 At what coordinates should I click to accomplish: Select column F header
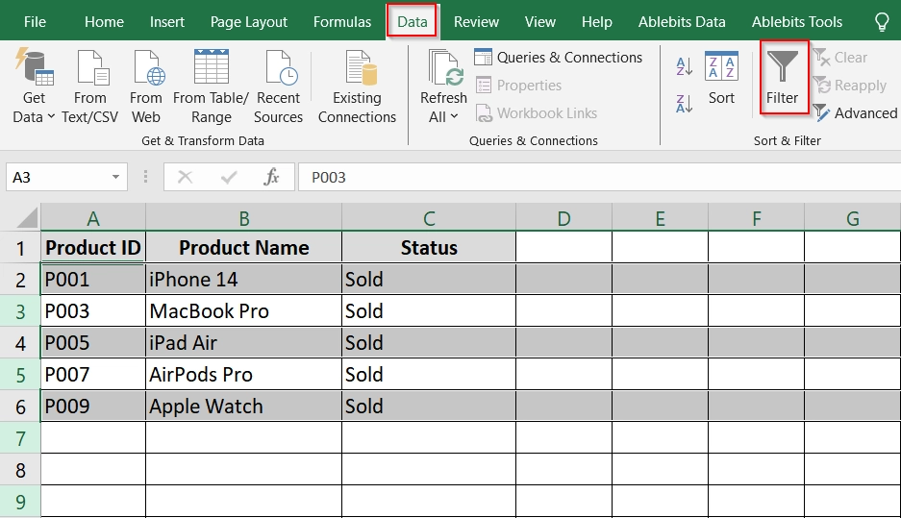click(756, 218)
